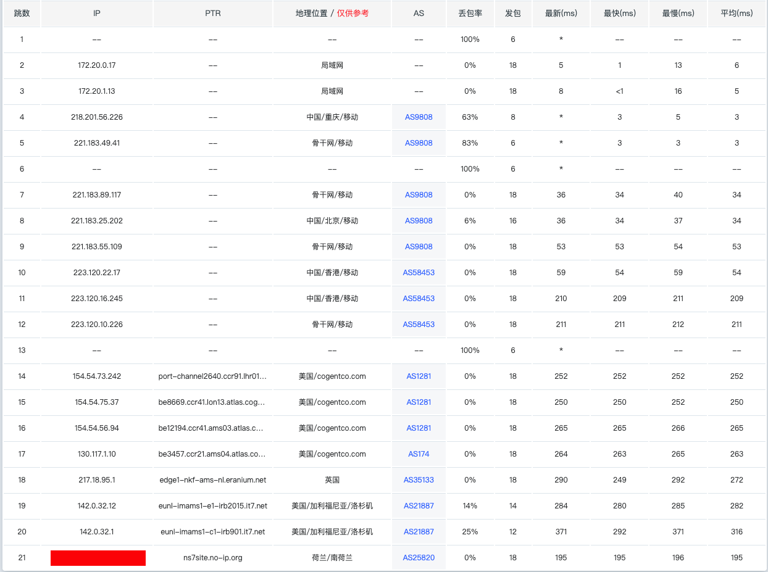Click the 丢包率 column header
The image size is (768, 572).
[x=470, y=14]
